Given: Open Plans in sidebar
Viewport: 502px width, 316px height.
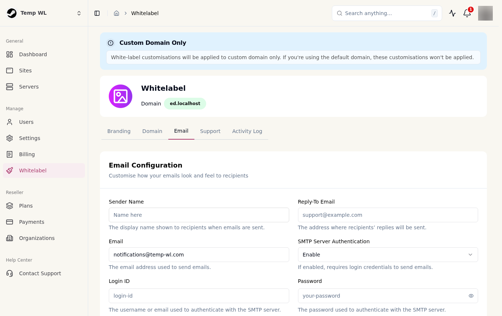Looking at the screenshot, I should pyautogui.click(x=44, y=206).
